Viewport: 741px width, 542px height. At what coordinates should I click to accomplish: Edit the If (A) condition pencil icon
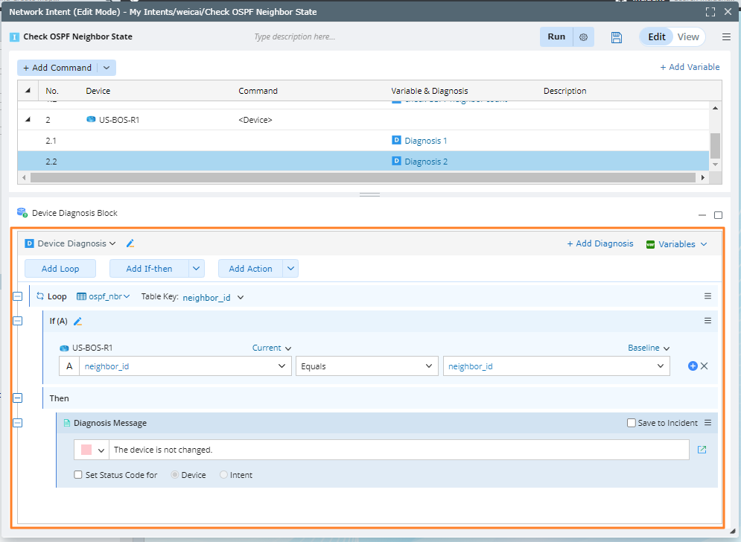coord(77,322)
